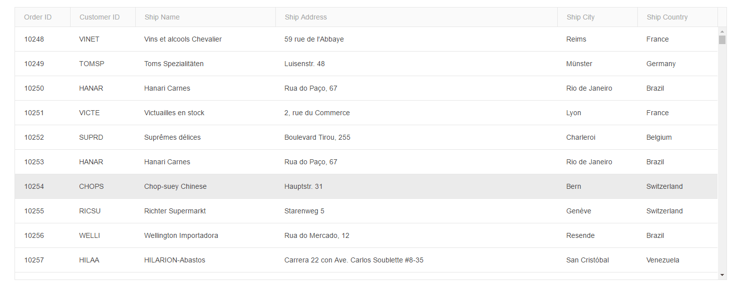Select the HILARION-Abastos cell

[205, 260]
